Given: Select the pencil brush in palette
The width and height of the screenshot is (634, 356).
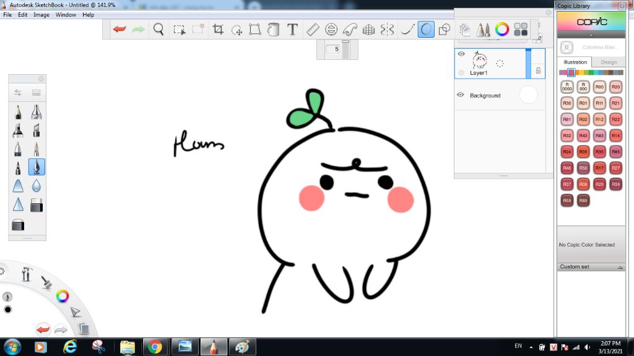Looking at the screenshot, I should click(x=18, y=112).
